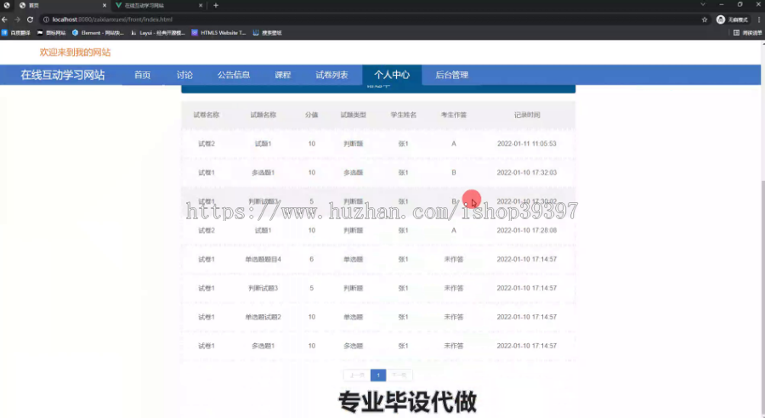Click the 在线互动学习网站 site title
This screenshot has width=765, height=418.
coord(62,75)
